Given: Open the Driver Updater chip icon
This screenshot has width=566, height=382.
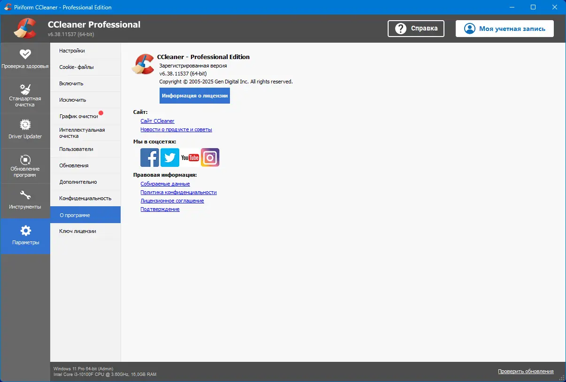Looking at the screenshot, I should (x=25, y=125).
